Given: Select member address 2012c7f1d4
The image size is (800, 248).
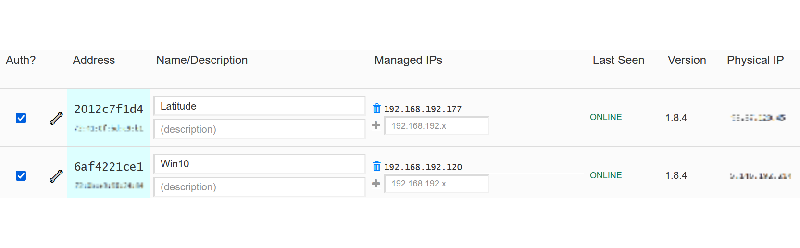Looking at the screenshot, I should [x=109, y=109].
